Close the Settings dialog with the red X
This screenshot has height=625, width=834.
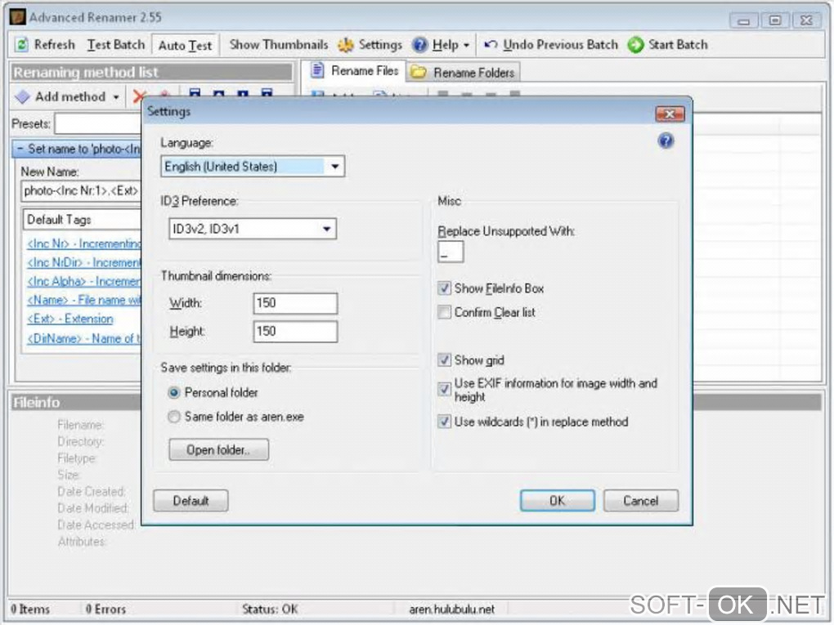670,114
